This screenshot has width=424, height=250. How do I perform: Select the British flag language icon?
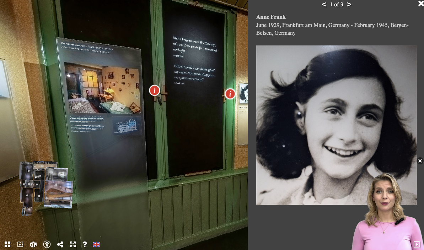96,244
